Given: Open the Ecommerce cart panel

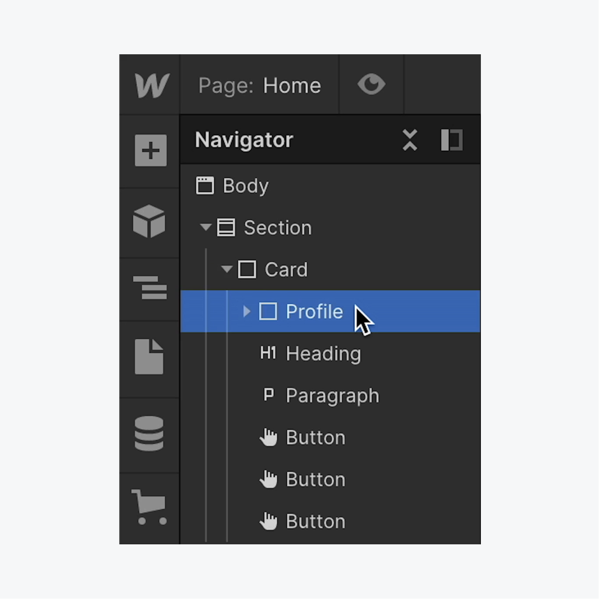Looking at the screenshot, I should [149, 507].
